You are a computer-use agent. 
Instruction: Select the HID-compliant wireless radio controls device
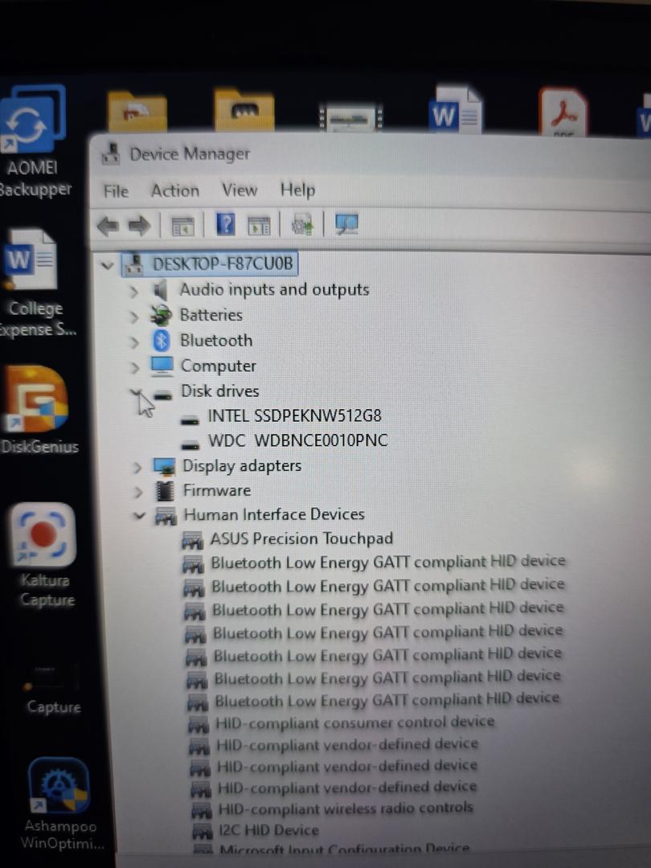coord(346,809)
